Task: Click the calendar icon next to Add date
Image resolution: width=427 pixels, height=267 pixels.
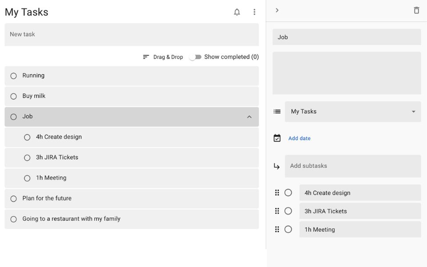Action: 277,138
